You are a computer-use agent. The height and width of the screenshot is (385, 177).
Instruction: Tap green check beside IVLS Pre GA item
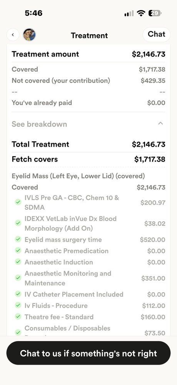pos(18,202)
